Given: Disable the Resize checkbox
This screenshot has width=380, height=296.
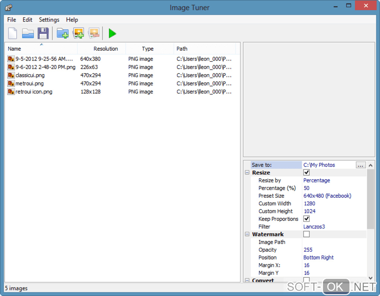Looking at the screenshot, I should [x=307, y=172].
